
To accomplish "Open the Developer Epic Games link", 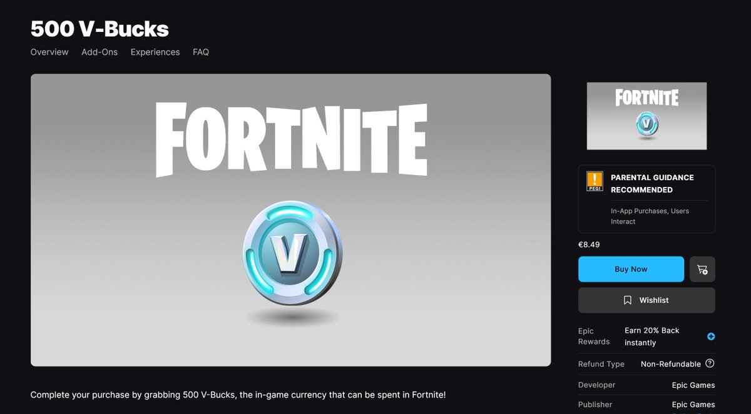I will pos(693,385).
